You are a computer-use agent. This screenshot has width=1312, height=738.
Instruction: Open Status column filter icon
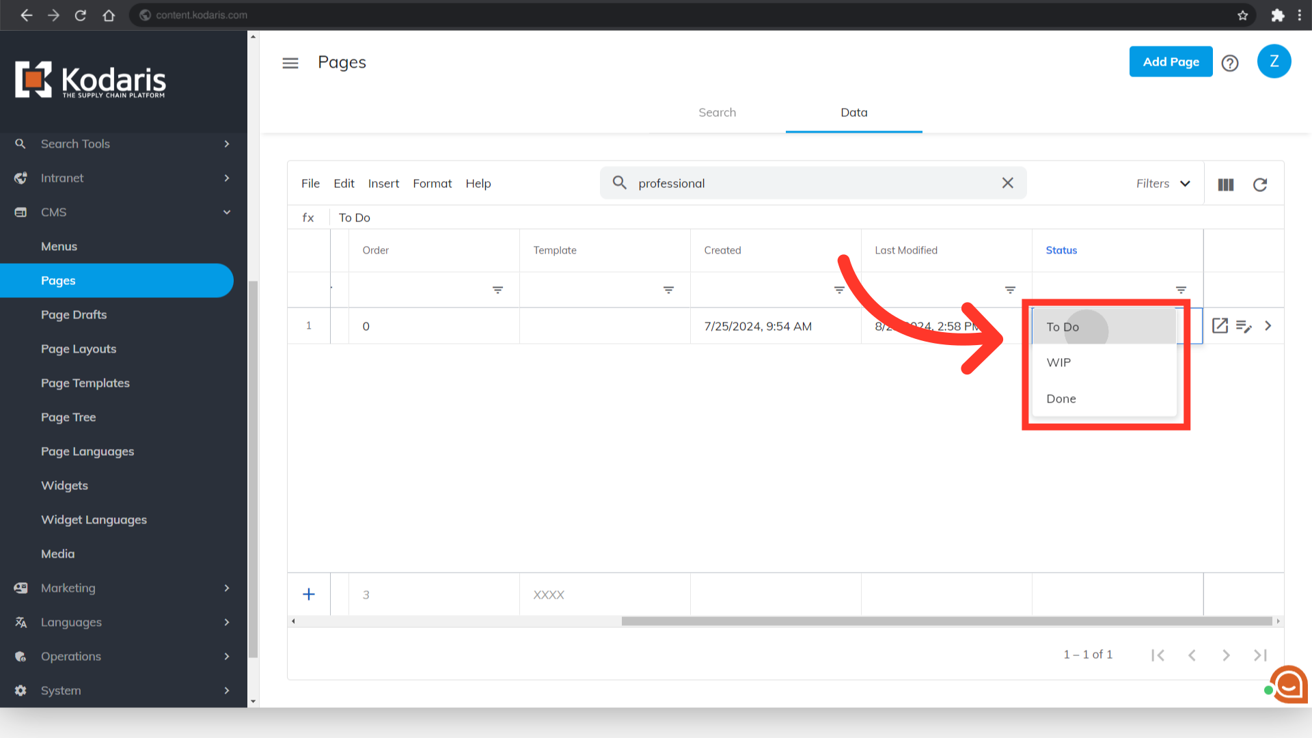click(1181, 290)
